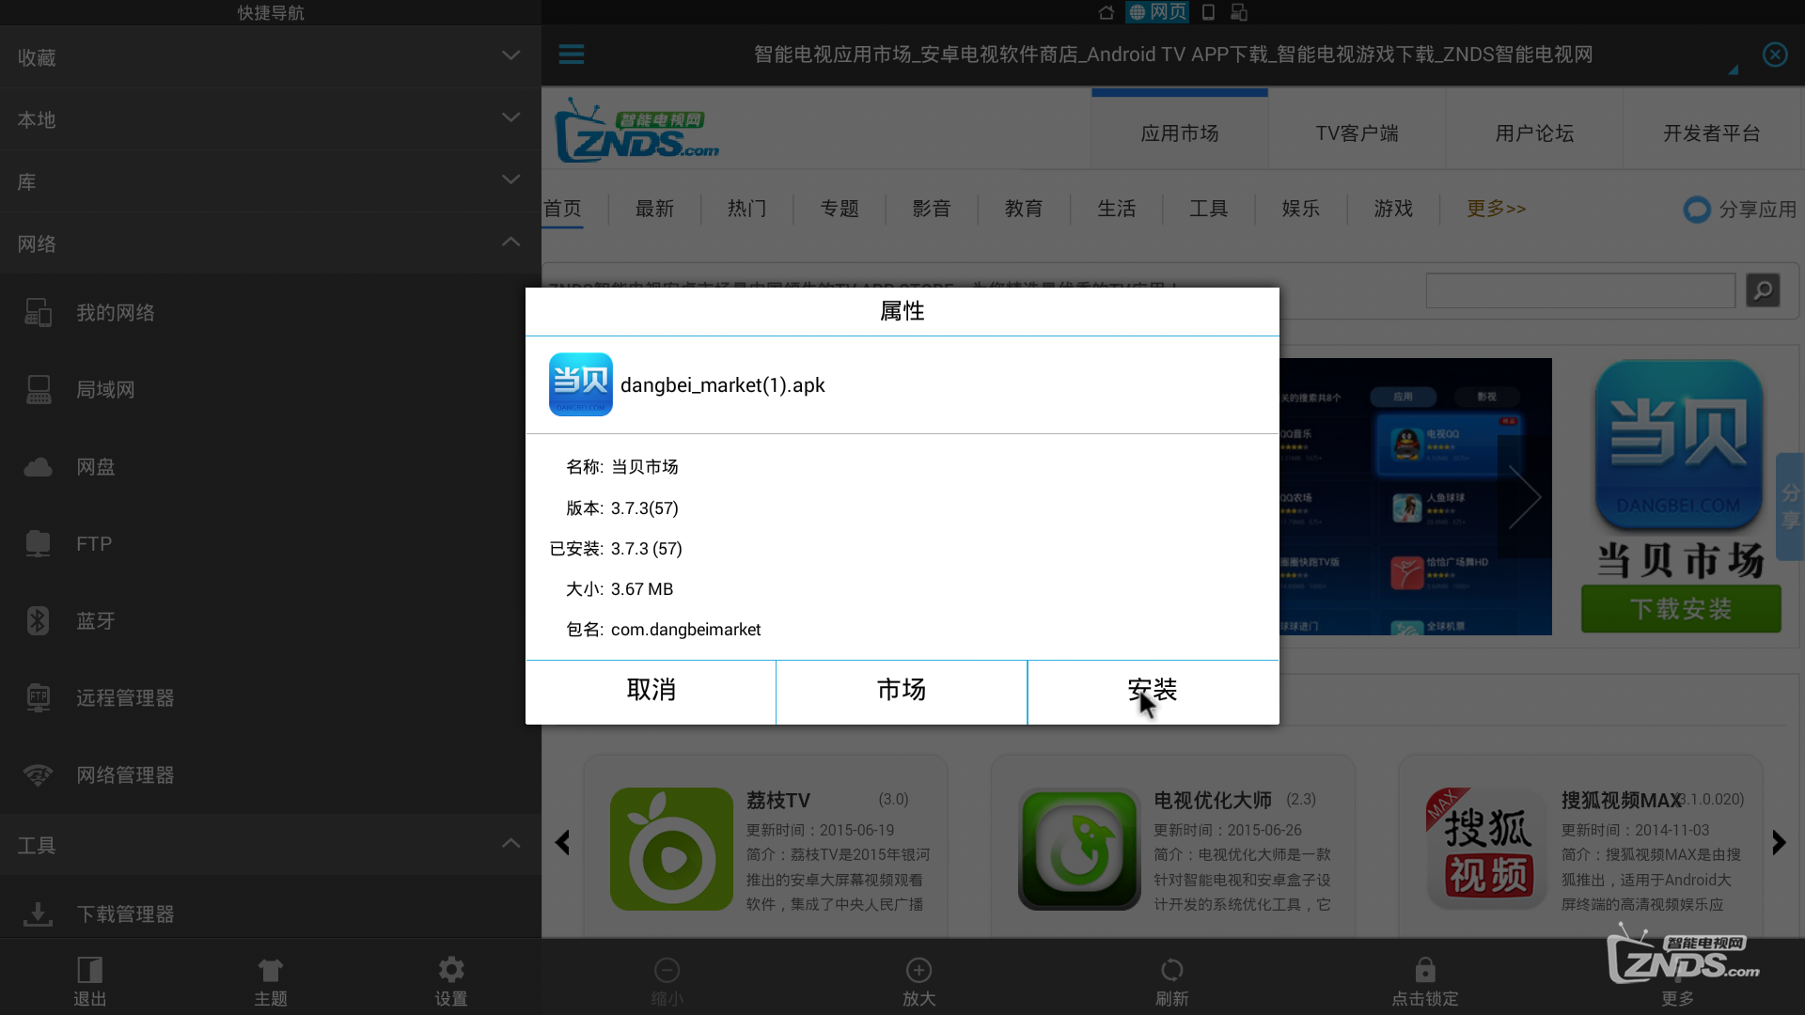The image size is (1805, 1015).
Task: Open the 用户论坛 tab
Action: [x=1534, y=133]
